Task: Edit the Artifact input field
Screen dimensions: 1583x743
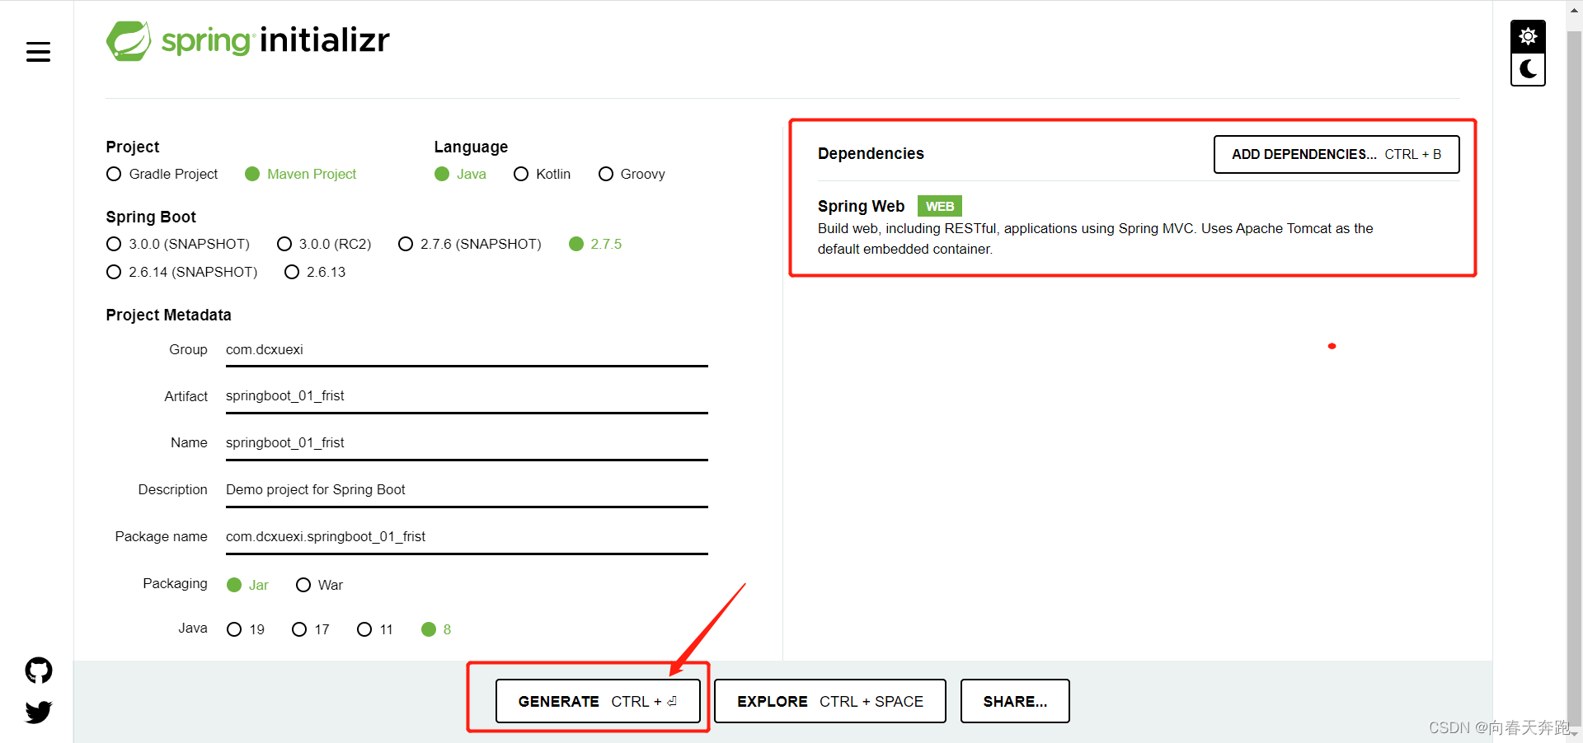Action: point(467,396)
